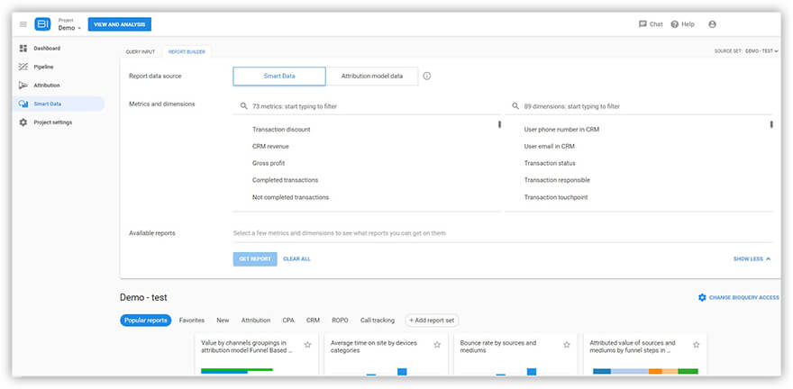Click Add report set button
Image resolution: width=793 pixels, height=389 pixels.
pos(432,321)
